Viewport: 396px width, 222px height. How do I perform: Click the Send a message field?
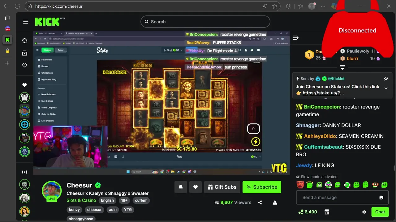(x=342, y=197)
